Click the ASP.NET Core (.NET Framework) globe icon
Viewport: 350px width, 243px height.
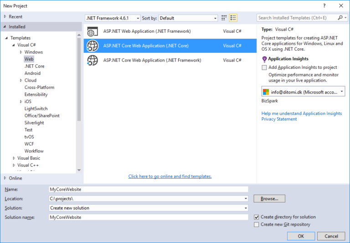[x=93, y=60]
